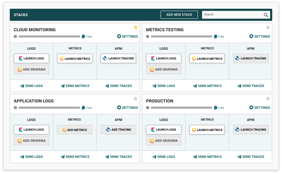Viewport: 282px width, 174px height.
Task: Send logs in Metrics Testing
Action: point(164,86)
